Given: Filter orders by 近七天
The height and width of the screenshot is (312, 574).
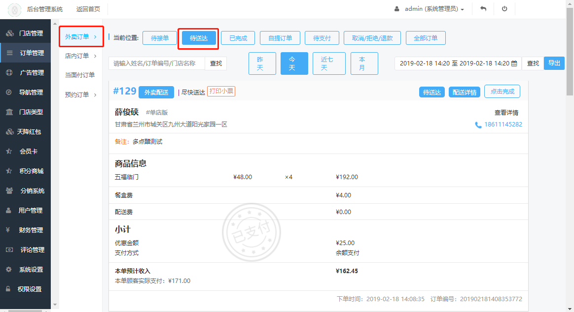Looking at the screenshot, I should (x=329, y=63).
